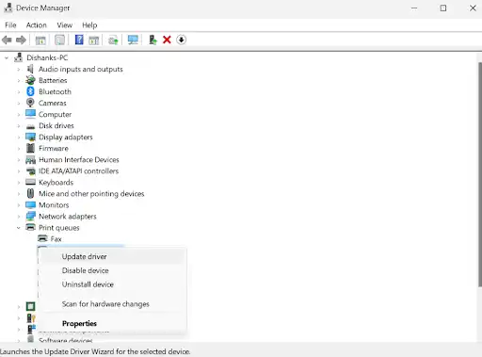This screenshot has width=482, height=357.
Task: Click the red X Uninstall device icon
Action: pos(167,40)
